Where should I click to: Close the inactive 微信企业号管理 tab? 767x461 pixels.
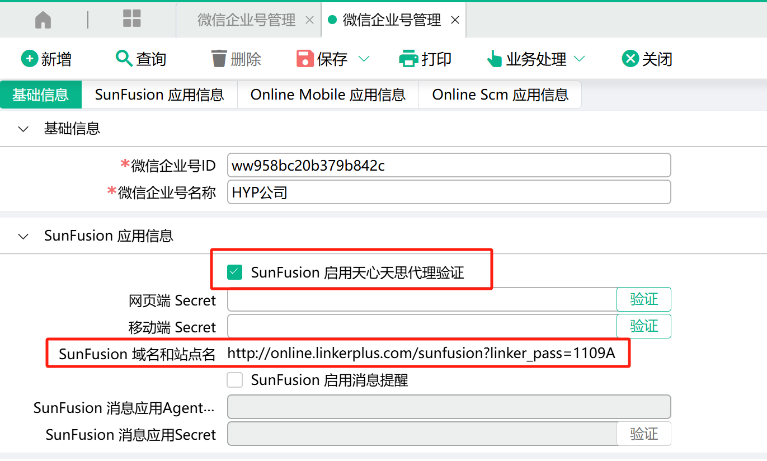pos(309,20)
